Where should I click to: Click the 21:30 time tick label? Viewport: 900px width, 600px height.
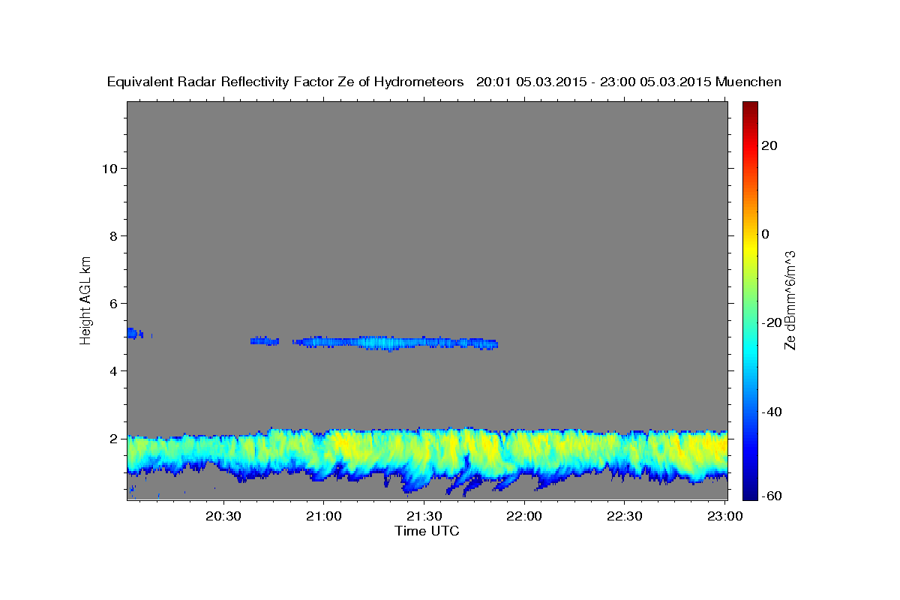424,517
